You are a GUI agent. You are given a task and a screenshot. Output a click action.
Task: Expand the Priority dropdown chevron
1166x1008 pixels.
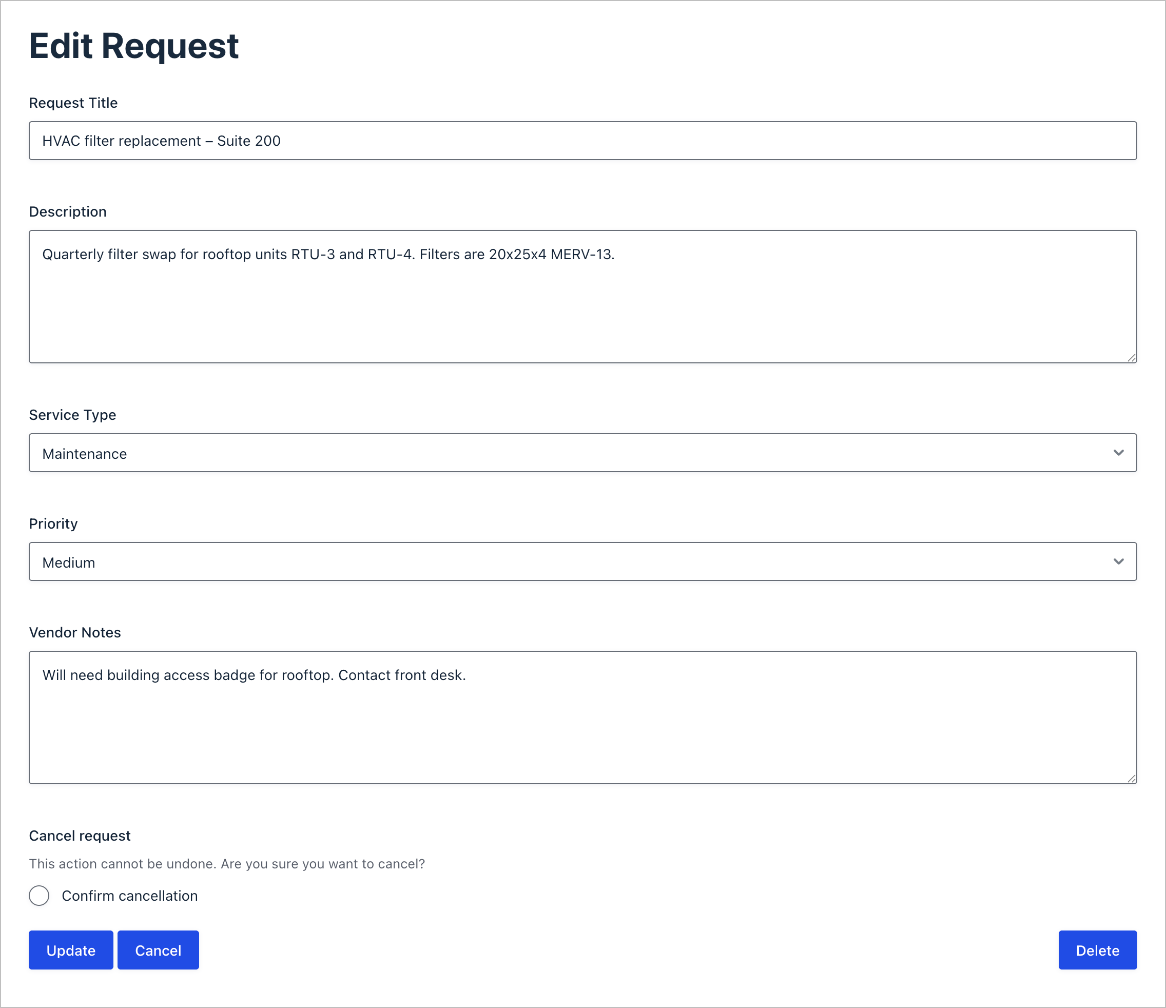pyautogui.click(x=1118, y=561)
